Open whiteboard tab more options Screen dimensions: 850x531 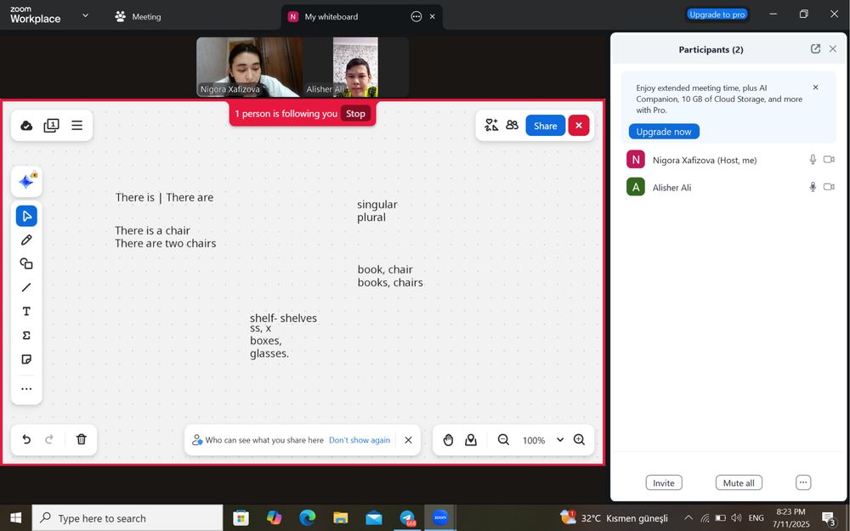point(416,17)
